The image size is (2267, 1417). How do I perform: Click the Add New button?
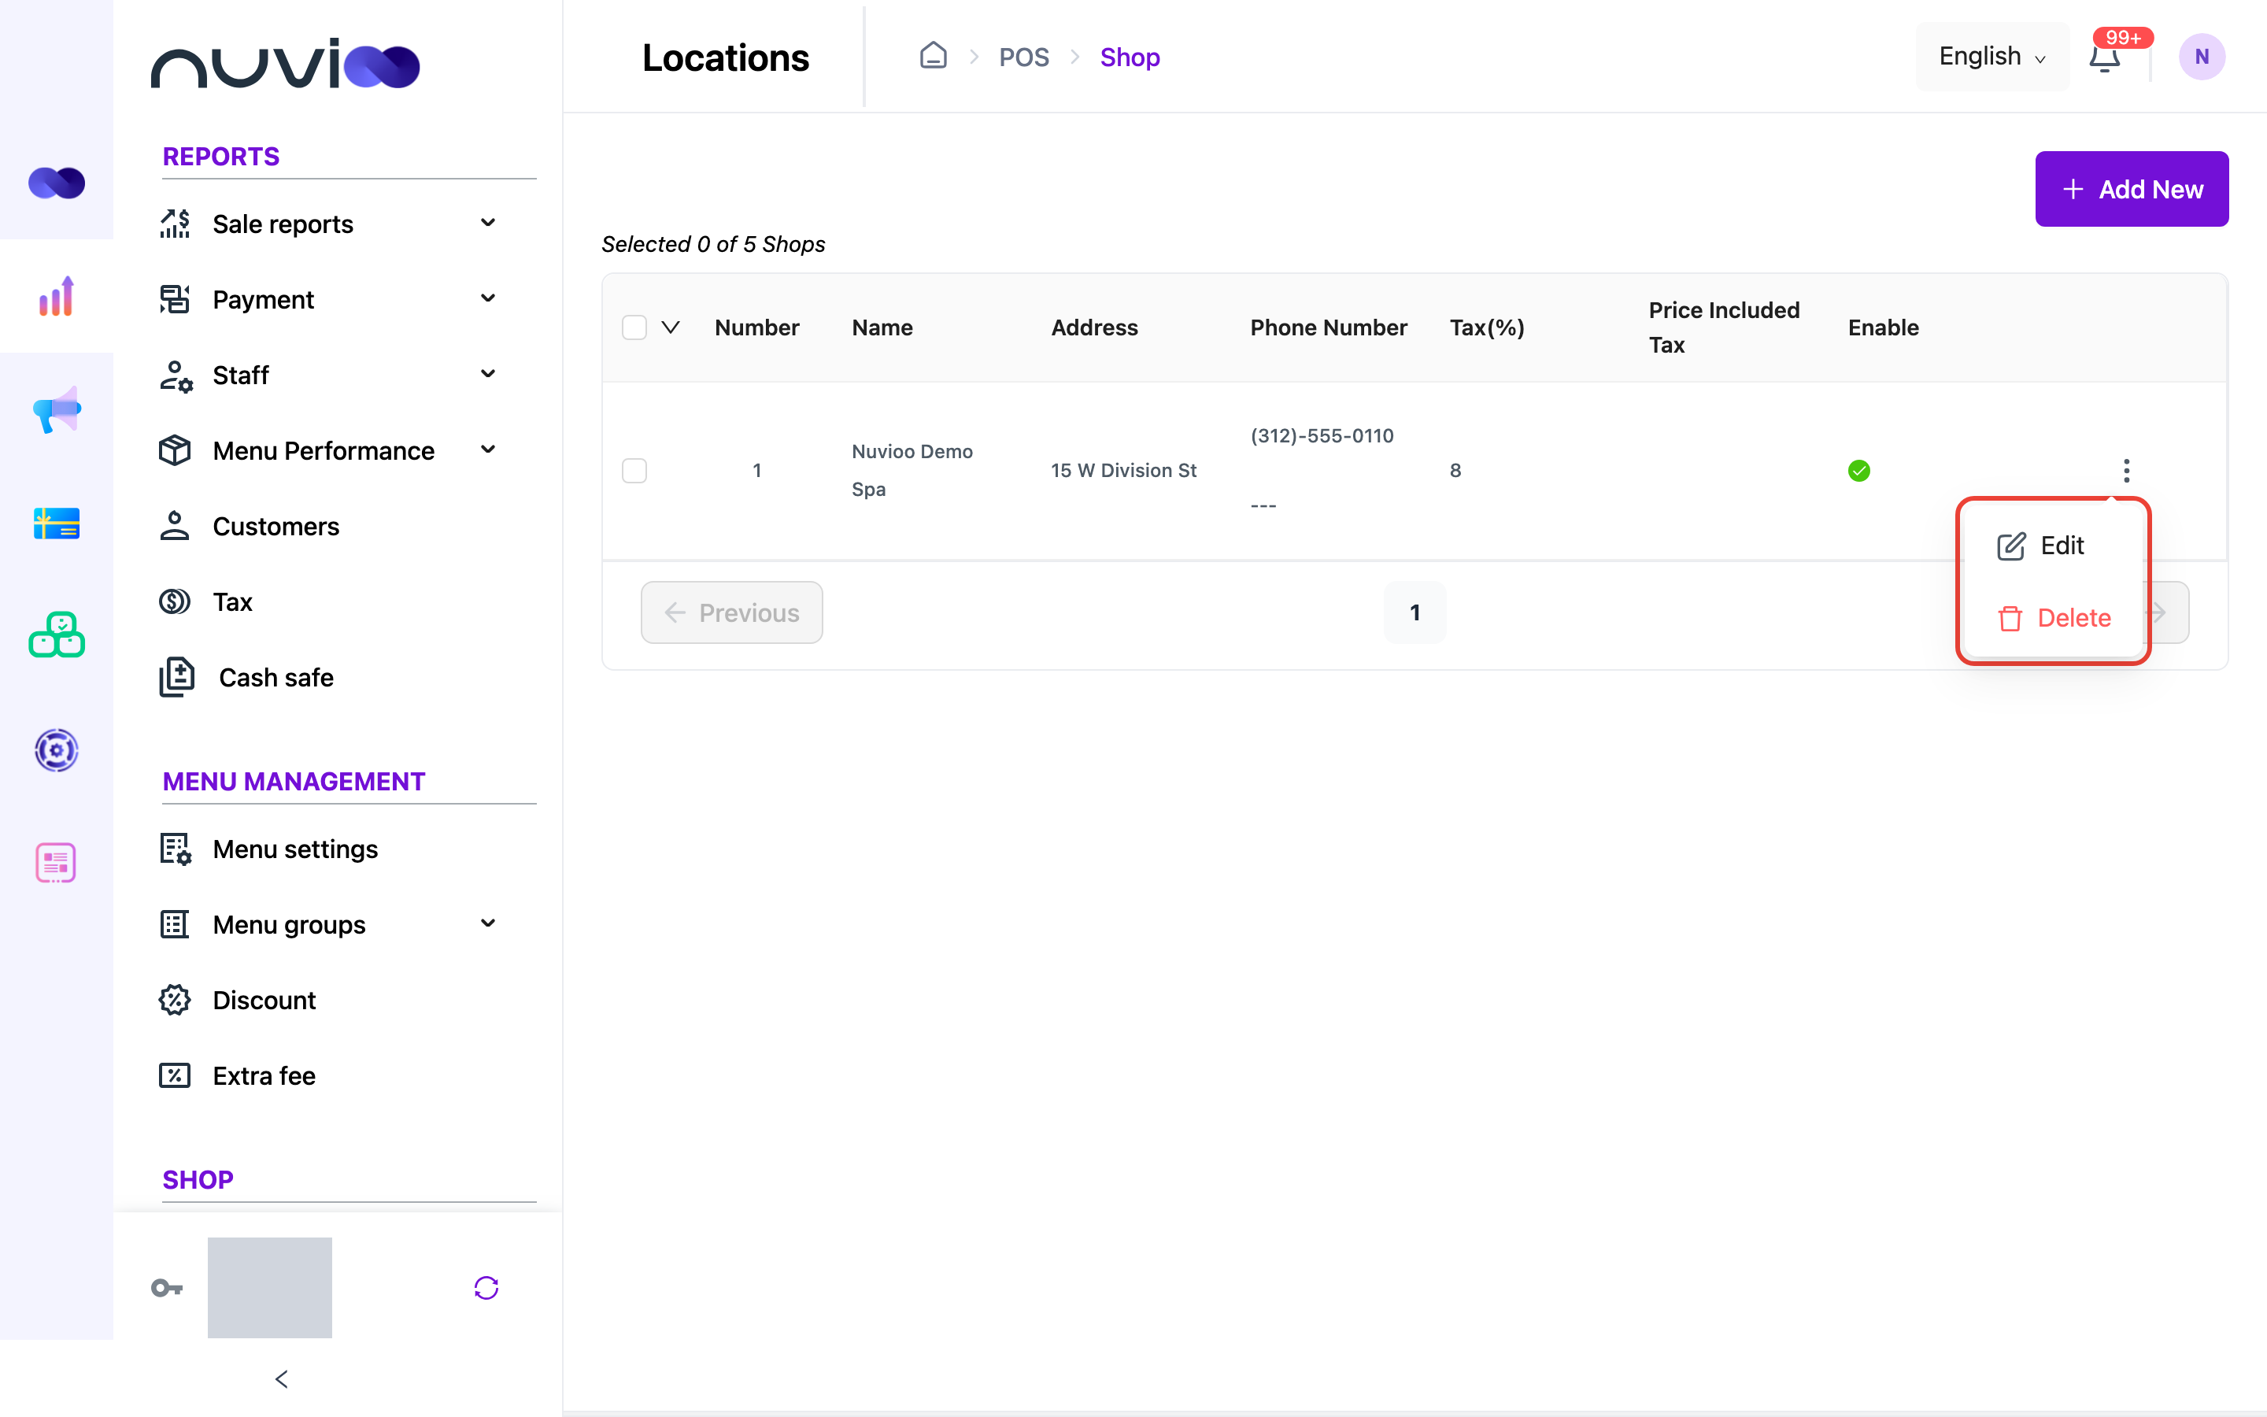point(2131,188)
